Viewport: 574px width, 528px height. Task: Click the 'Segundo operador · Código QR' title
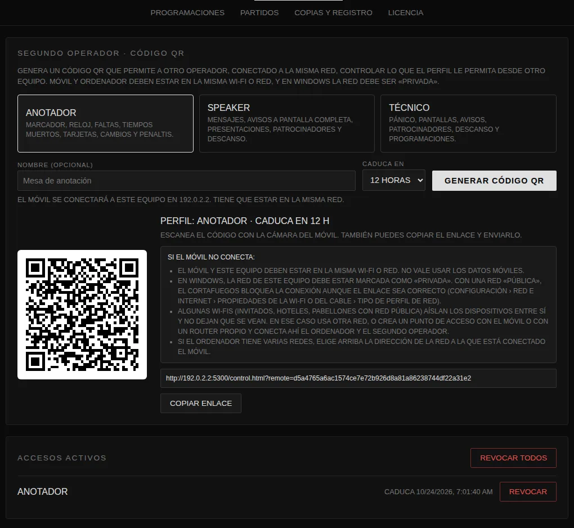pyautogui.click(x=101, y=53)
